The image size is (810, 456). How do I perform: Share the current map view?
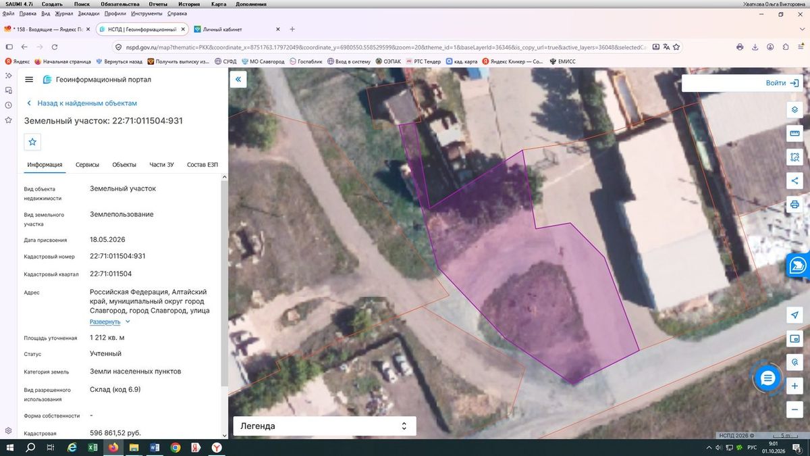(x=794, y=180)
